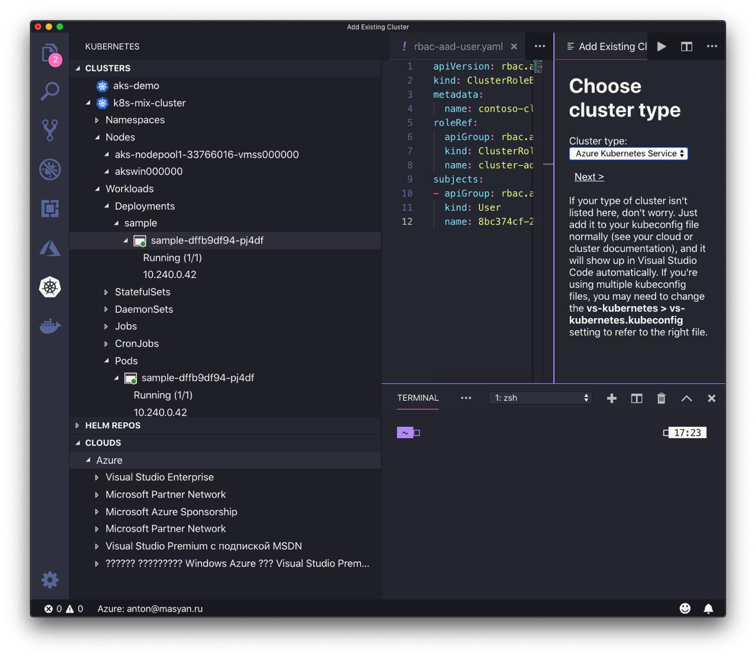Click the sample-dffb9df94-pj4df pod icon under Deployments

[x=140, y=241]
